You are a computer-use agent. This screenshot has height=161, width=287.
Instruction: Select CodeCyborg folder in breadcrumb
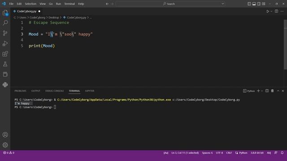pyautogui.click(x=37, y=17)
